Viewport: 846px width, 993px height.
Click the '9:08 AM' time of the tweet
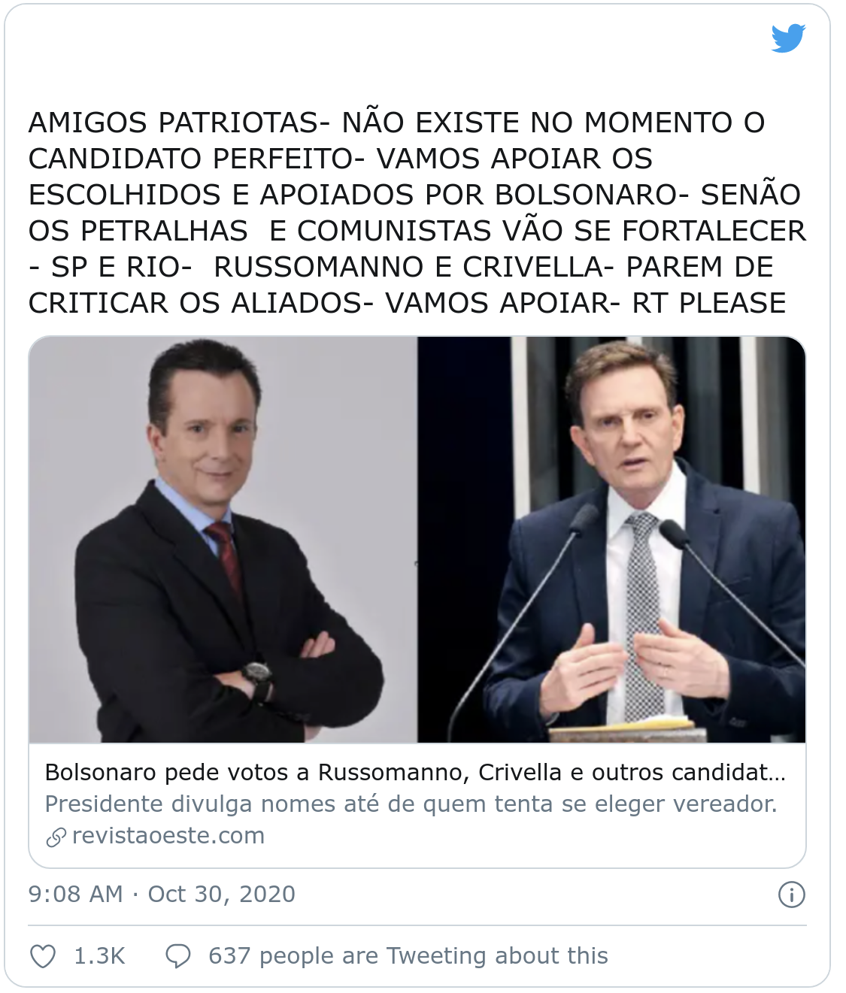[x=75, y=895]
